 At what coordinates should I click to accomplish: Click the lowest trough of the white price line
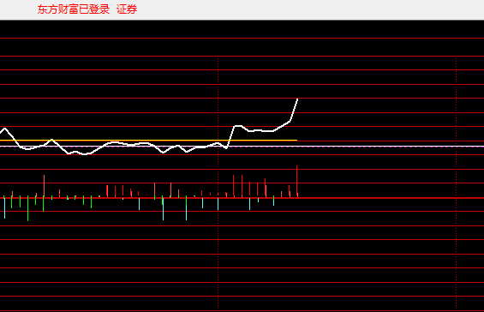click(x=85, y=153)
